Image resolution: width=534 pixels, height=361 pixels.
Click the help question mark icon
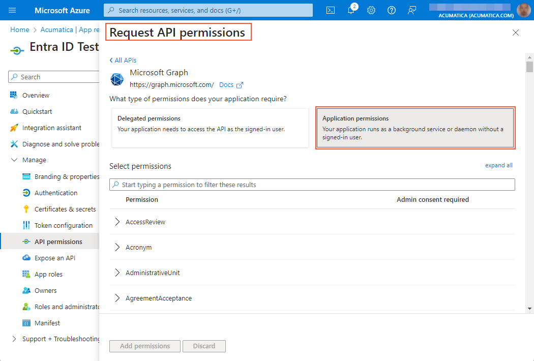392,10
